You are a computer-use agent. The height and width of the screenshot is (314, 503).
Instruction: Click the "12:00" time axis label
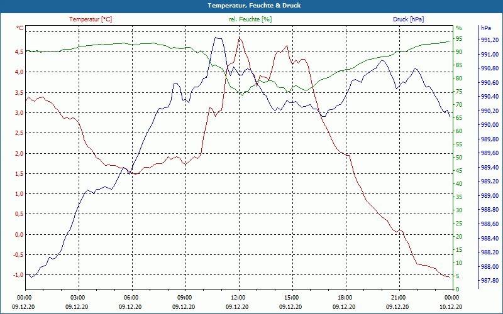pos(238,297)
